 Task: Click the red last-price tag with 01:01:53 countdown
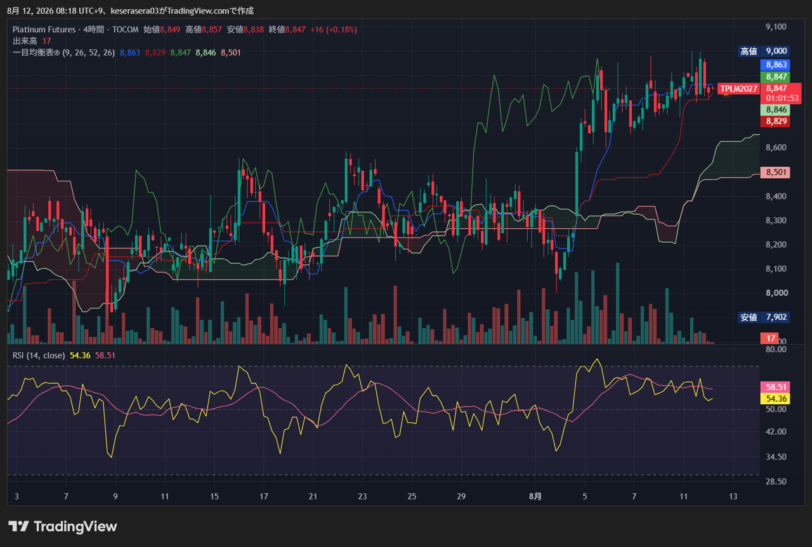(781, 93)
